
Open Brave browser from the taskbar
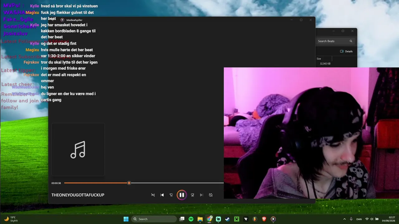click(x=264, y=219)
